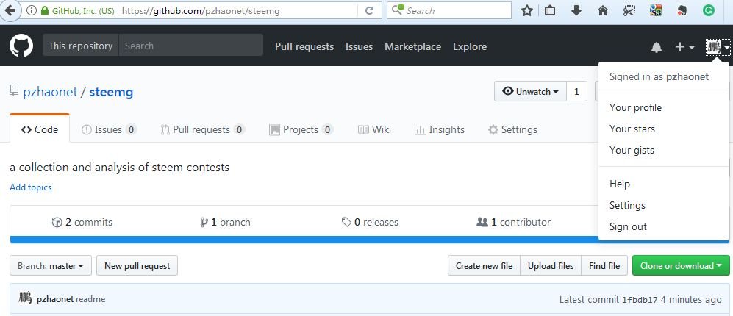Open the Projects tab
Screen dimensions: 733x316
[x=301, y=129]
